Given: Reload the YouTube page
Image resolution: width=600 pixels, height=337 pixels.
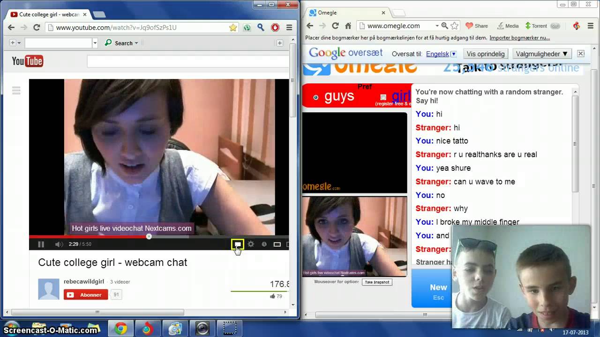Looking at the screenshot, I should click(x=37, y=28).
